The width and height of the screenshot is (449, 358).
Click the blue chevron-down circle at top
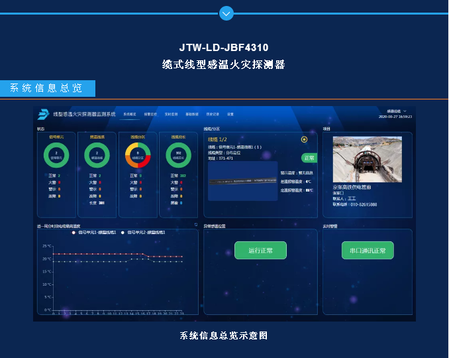226,13
